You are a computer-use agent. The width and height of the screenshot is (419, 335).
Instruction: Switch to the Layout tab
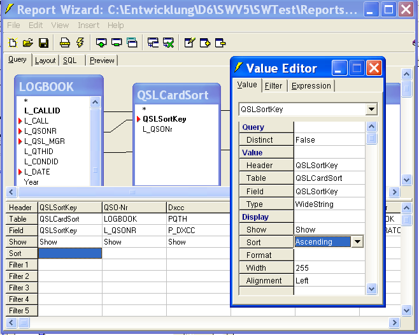coord(45,61)
